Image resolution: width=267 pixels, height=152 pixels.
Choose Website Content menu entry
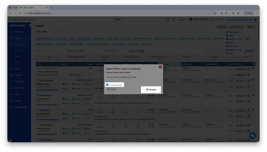234,50
